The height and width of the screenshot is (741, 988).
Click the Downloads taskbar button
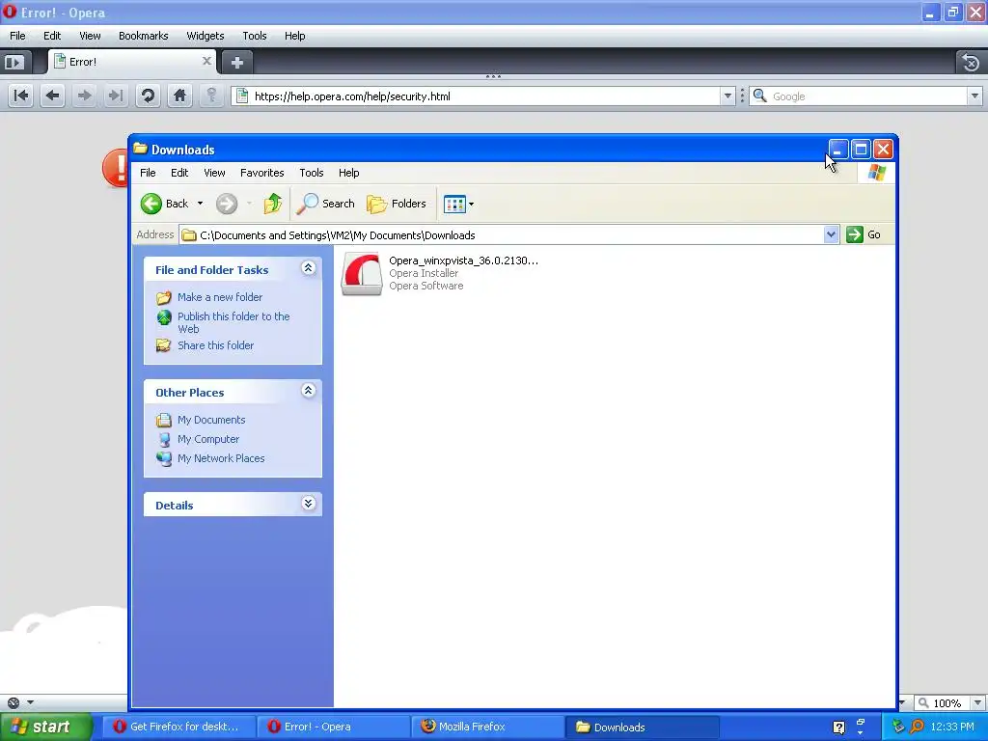tap(642, 727)
